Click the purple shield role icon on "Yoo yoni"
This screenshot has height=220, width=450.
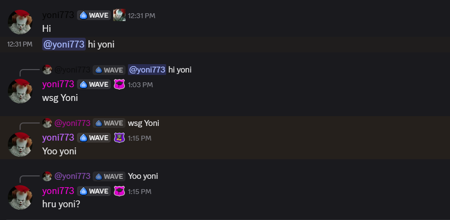click(x=119, y=138)
